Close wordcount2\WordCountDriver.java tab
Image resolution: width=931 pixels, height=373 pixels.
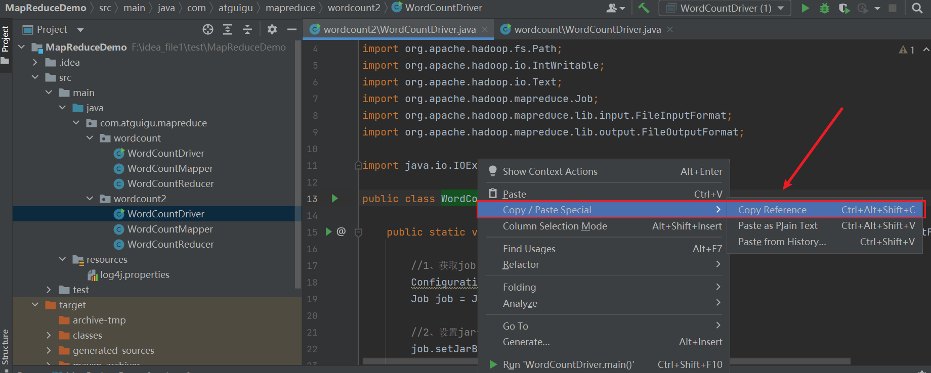[x=485, y=29]
